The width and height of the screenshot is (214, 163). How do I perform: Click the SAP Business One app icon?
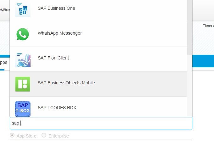click(23, 9)
